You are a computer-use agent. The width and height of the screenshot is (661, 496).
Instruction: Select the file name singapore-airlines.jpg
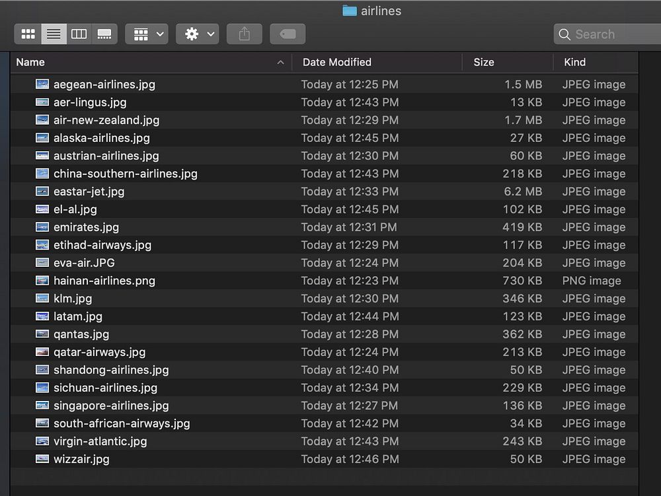pyautogui.click(x=111, y=406)
